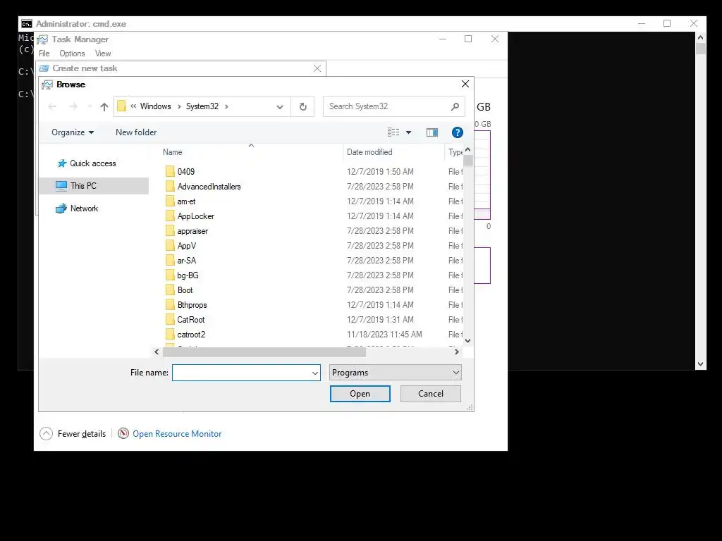Click the horizontal scrollbar thumb
722x541 pixels.
tap(264, 352)
